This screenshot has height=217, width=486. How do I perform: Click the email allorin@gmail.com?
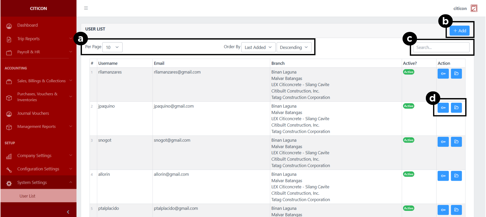171,174
